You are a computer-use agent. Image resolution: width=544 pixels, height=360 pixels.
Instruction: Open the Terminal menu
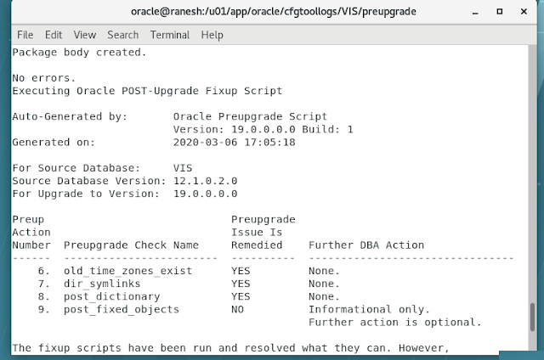coord(170,35)
